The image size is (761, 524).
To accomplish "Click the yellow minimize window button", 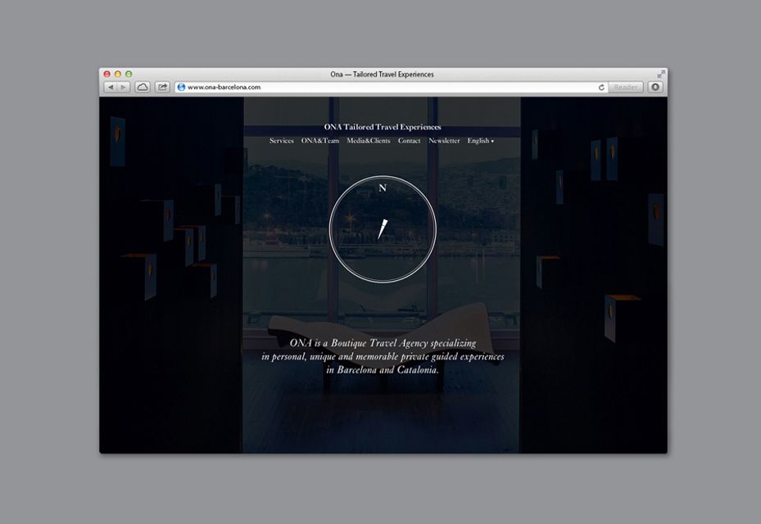I will click(118, 75).
